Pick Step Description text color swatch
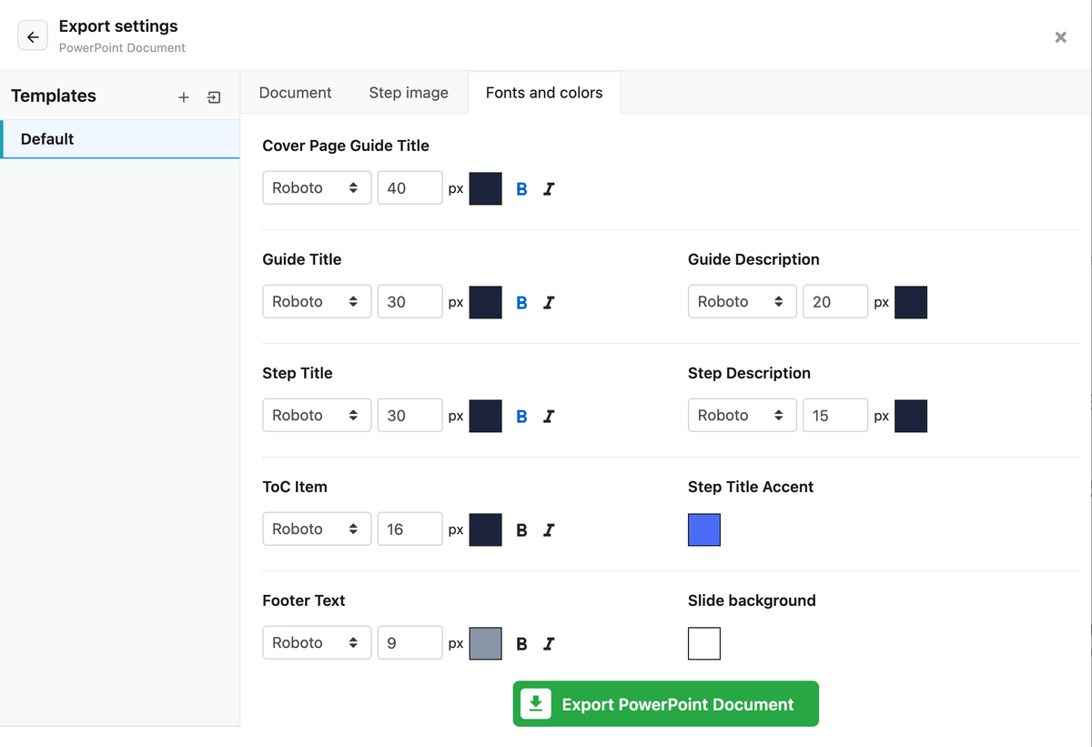This screenshot has height=747, width=1092. [x=911, y=416]
